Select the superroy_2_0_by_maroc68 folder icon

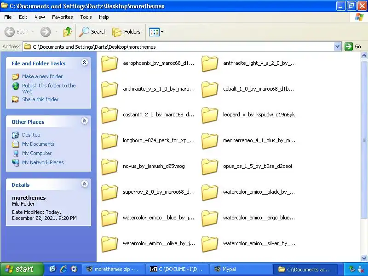109,193
